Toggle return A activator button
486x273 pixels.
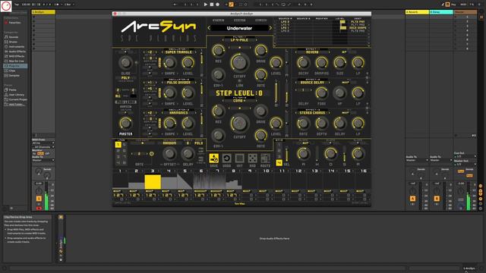coord(412,199)
